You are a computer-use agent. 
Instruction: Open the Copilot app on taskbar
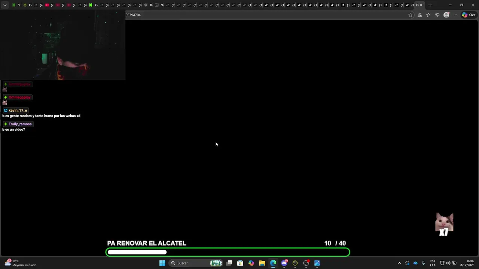click(251, 263)
